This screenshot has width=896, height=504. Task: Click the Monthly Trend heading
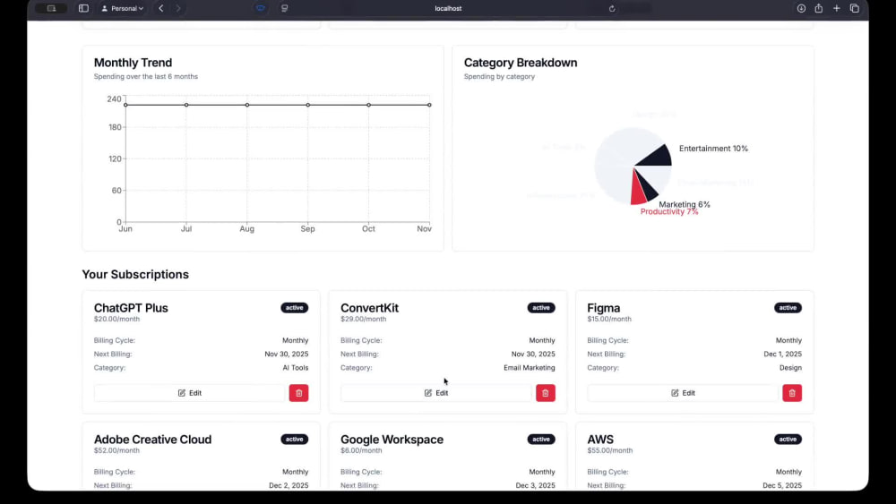pos(133,63)
